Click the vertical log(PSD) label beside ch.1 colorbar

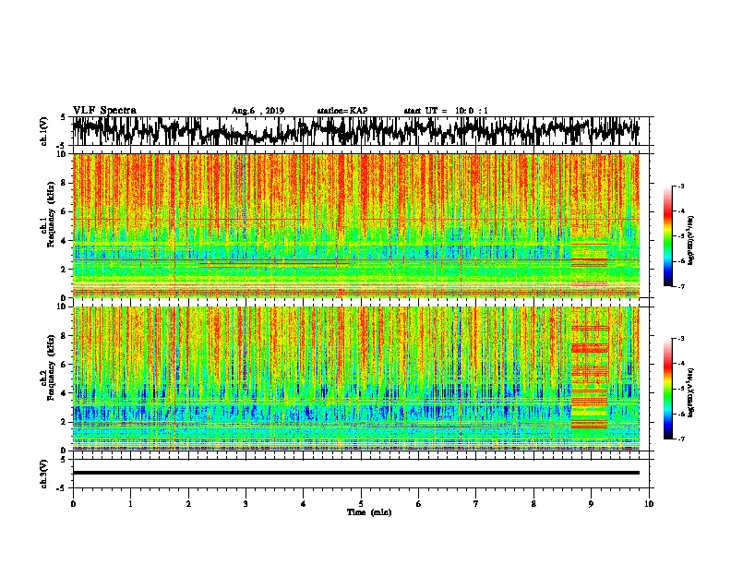(x=692, y=241)
